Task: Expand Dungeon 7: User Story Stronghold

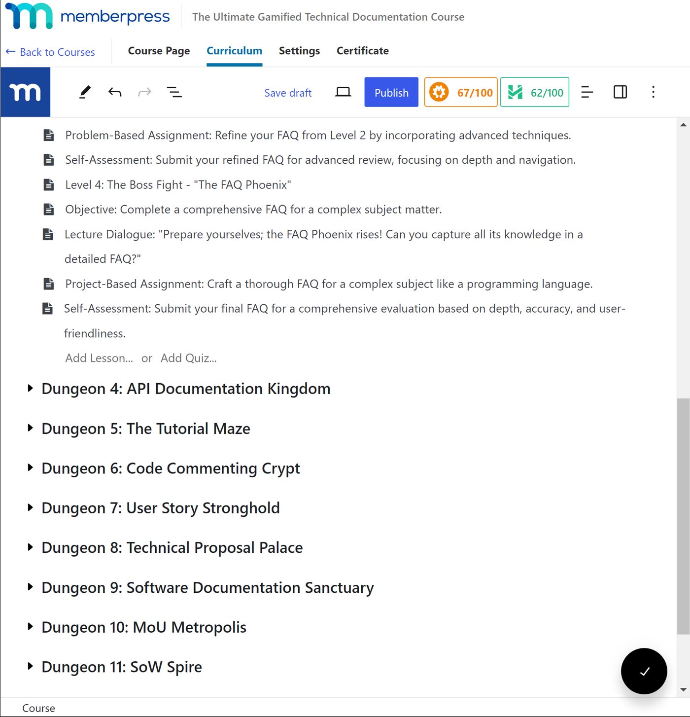Action: click(30, 507)
